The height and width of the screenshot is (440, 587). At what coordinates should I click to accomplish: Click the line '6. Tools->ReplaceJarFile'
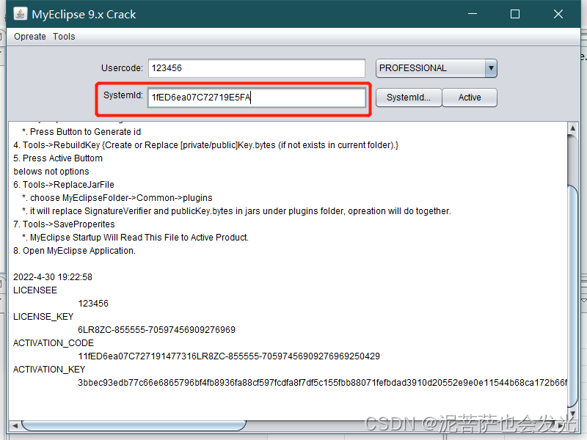[x=64, y=185]
